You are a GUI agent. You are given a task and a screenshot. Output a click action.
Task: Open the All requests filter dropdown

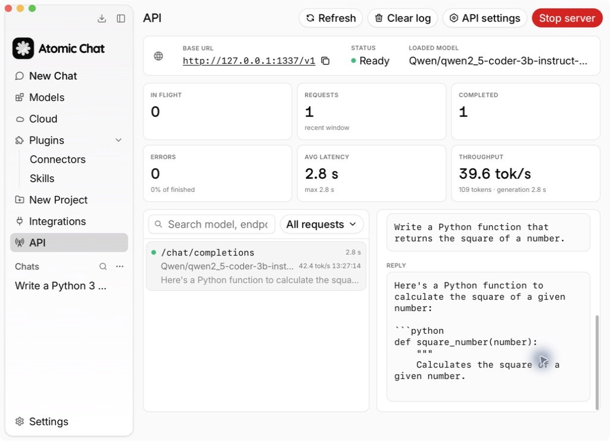click(322, 224)
